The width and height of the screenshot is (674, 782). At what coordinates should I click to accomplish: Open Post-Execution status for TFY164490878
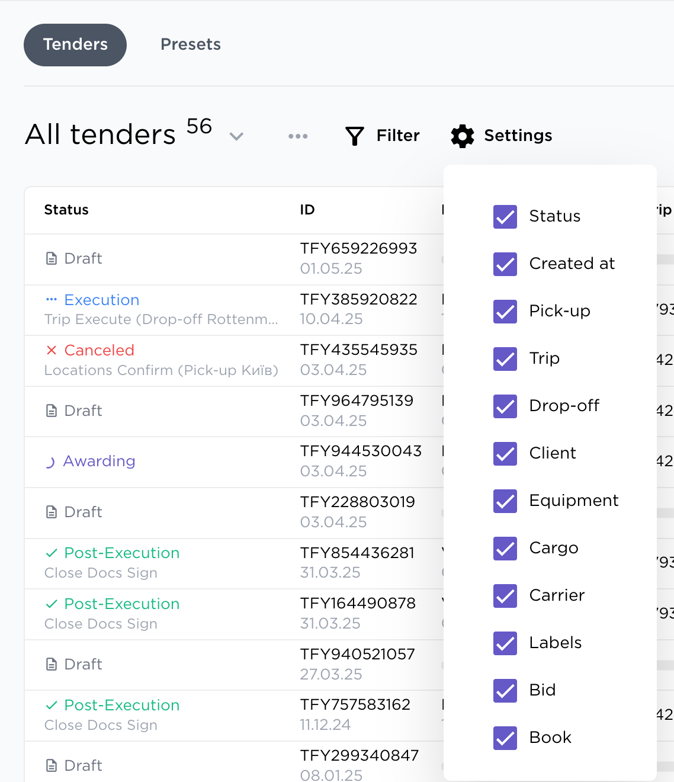coord(122,604)
